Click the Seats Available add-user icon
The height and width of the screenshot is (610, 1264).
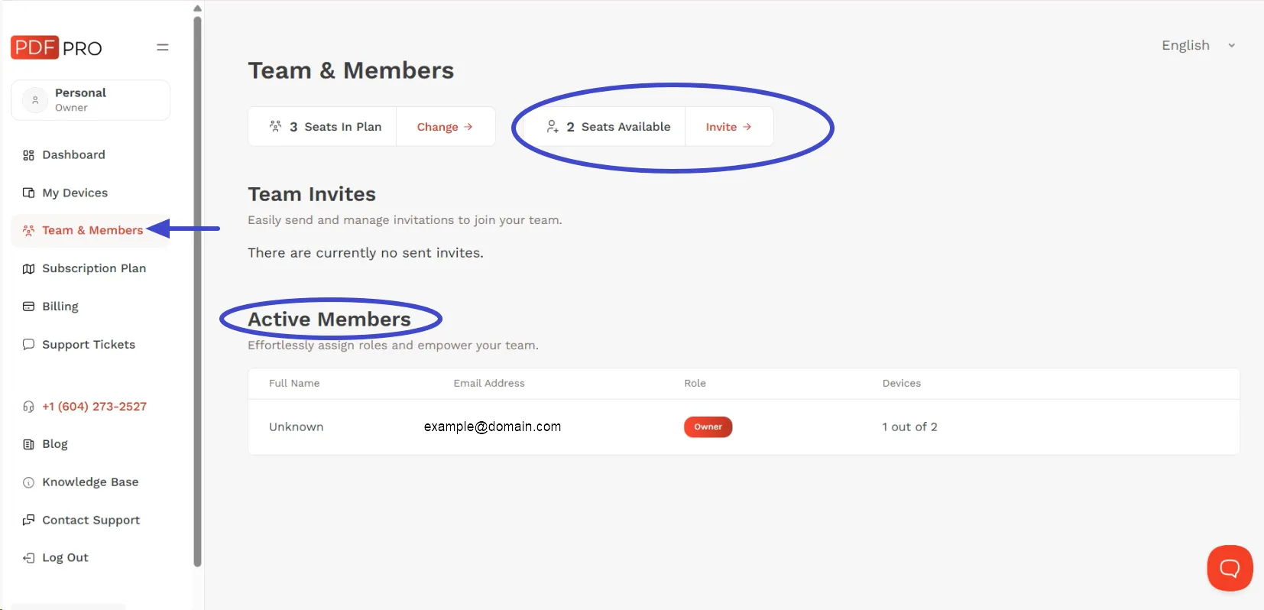pos(553,126)
